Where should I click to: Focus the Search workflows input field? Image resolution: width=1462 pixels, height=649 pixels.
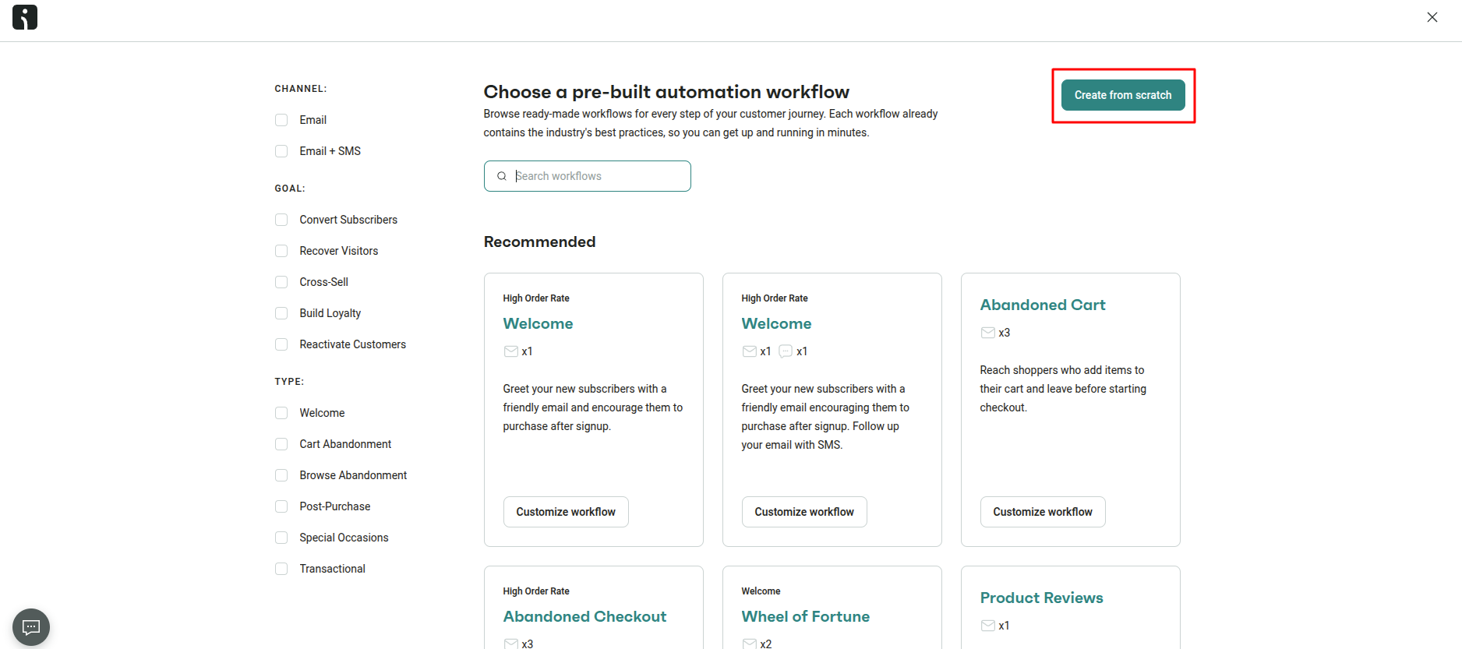[588, 176]
